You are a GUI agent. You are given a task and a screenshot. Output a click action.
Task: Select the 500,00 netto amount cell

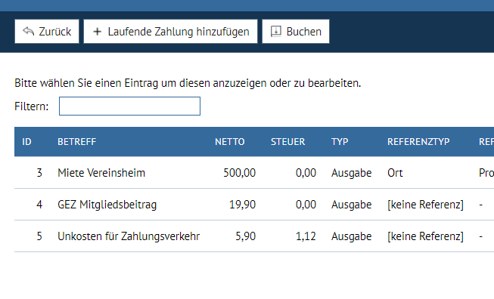[x=240, y=173]
